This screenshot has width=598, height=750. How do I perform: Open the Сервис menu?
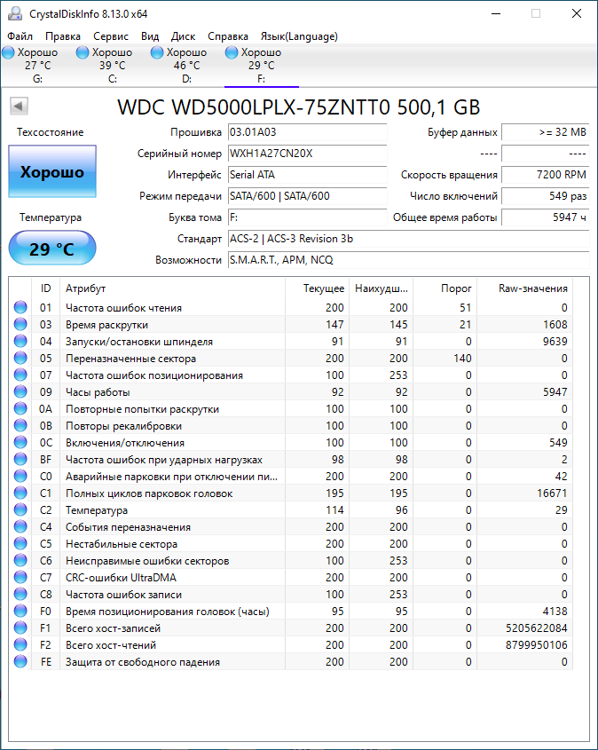point(110,36)
